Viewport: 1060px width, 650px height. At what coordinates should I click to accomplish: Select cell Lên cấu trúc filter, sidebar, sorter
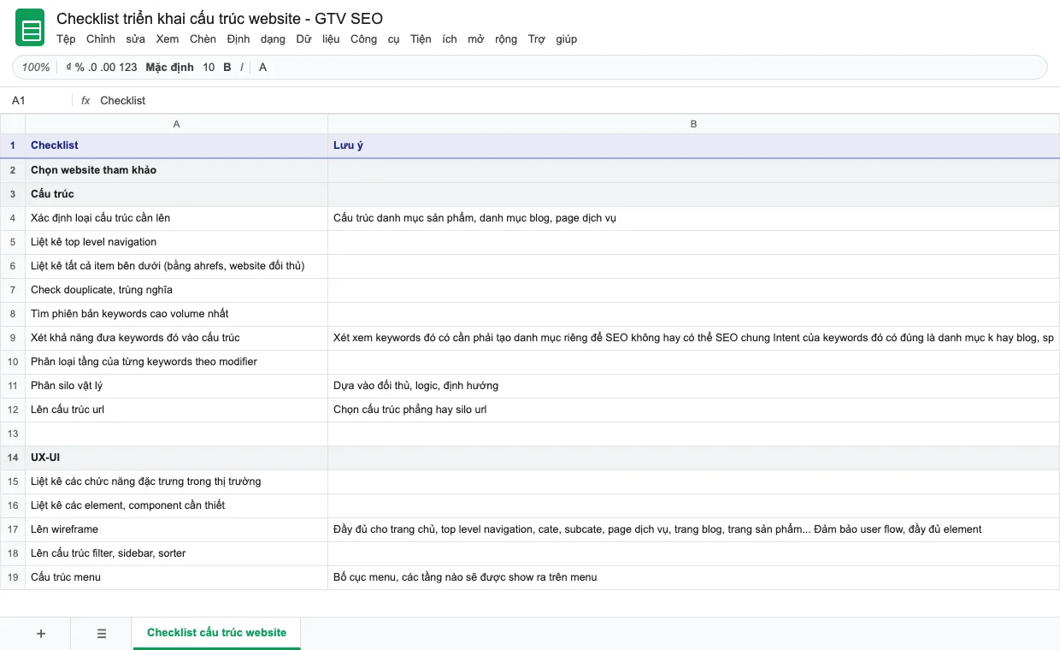[x=177, y=553]
